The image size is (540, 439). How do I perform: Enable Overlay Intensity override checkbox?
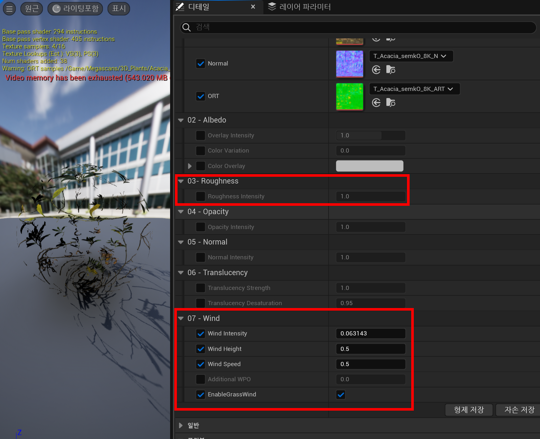point(200,135)
